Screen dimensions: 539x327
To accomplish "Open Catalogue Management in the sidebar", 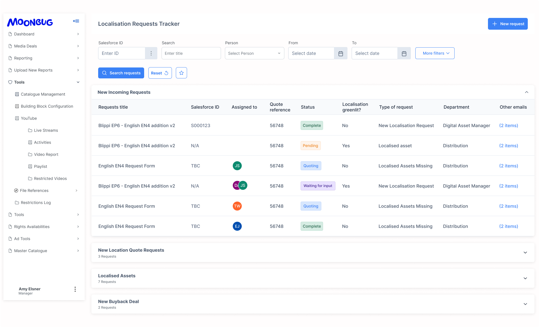I will click(43, 94).
